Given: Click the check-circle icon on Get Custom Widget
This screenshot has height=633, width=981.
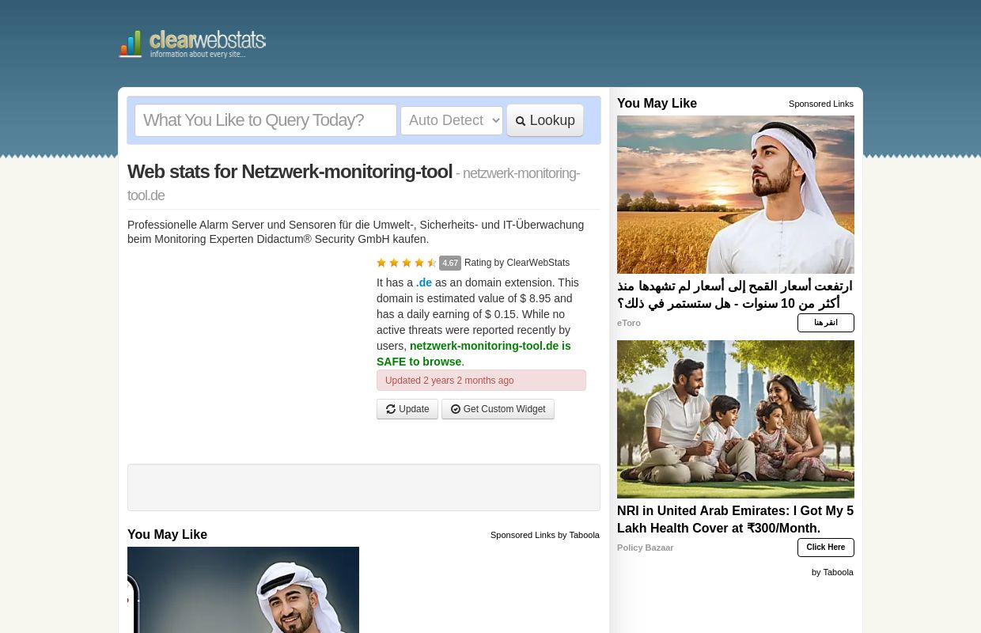Looking at the screenshot, I should (x=456, y=409).
